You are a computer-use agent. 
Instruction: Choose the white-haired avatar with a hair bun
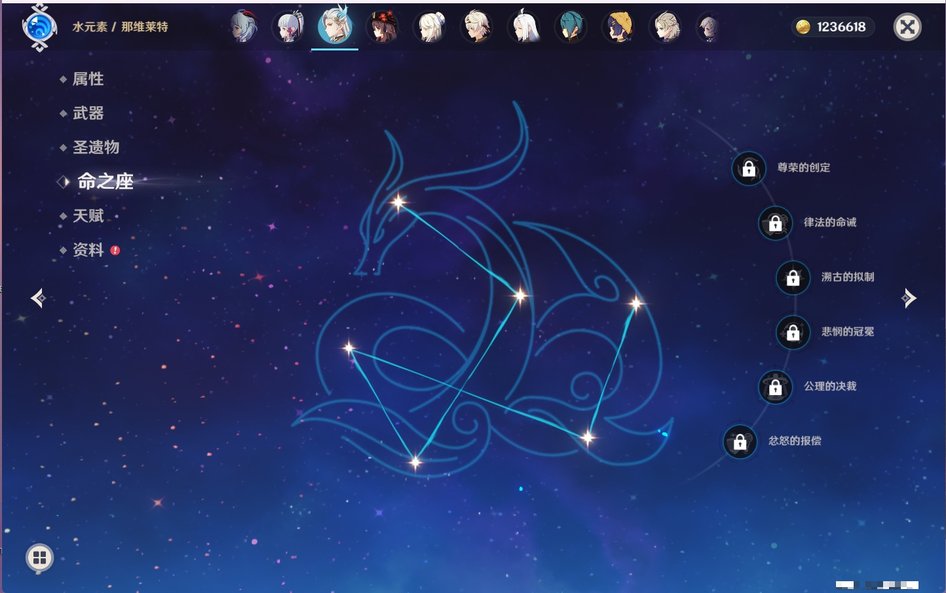click(x=430, y=27)
